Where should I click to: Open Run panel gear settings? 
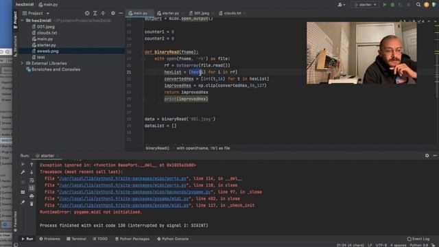pos(427,156)
